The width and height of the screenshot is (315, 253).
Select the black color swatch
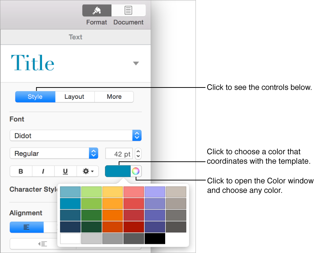tap(155, 239)
